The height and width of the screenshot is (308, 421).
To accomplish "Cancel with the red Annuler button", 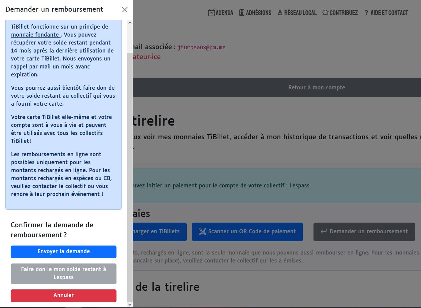I will 64,295.
